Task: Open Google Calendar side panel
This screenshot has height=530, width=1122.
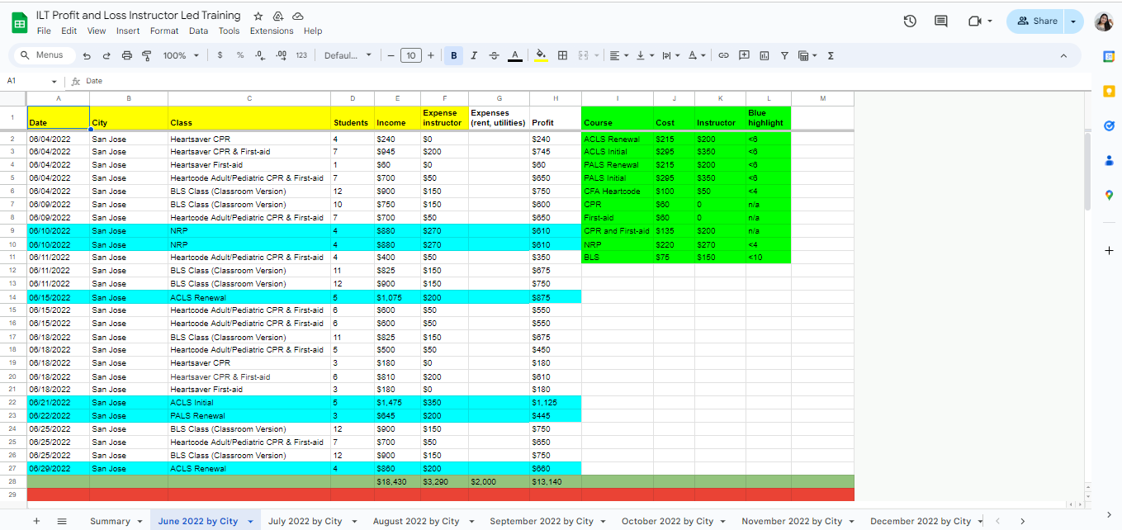Action: coord(1109,56)
